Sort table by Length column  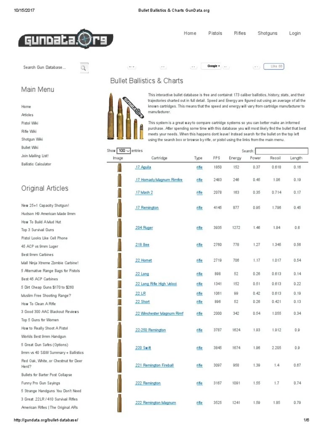pyautogui.click(x=296, y=158)
